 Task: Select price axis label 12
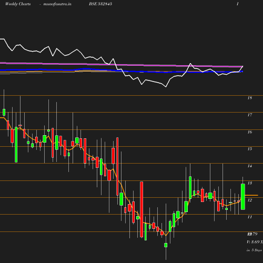250,200
